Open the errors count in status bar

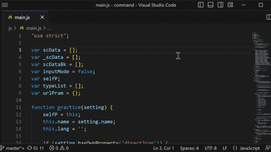tap(54, 148)
